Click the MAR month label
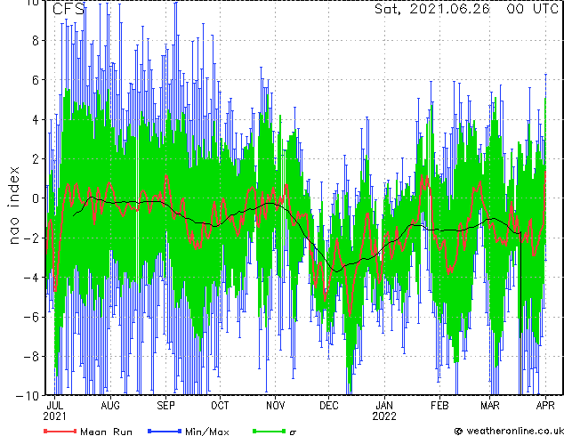 coord(490,406)
